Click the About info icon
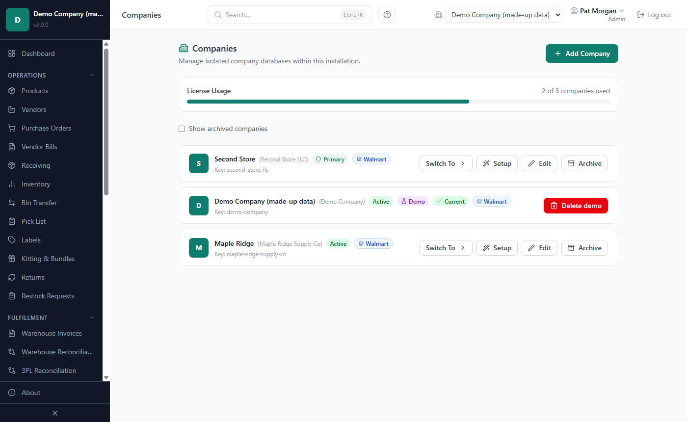687x422 pixels. [12, 393]
